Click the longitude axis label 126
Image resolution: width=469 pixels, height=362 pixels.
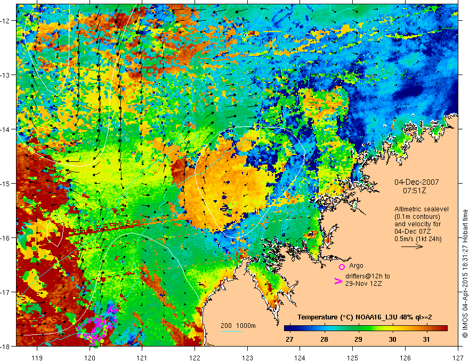tap(405, 358)
